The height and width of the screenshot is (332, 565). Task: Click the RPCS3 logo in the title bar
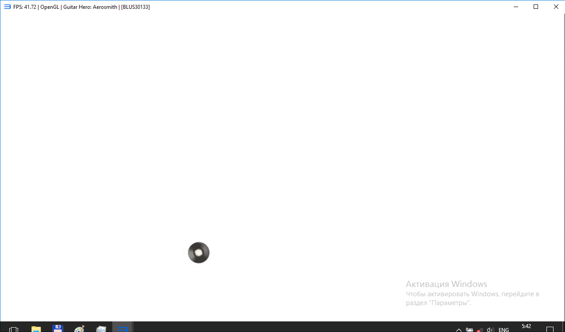7,7
